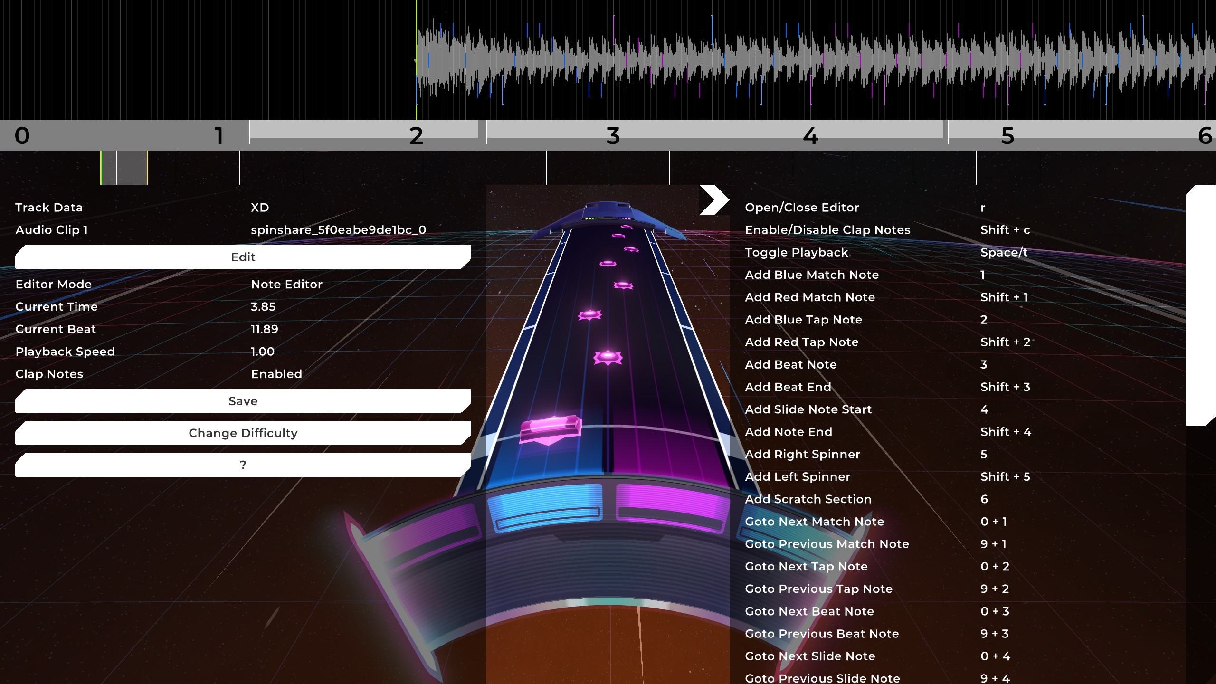
Task: Click the magenta wheel segment on right
Action: (x=671, y=507)
